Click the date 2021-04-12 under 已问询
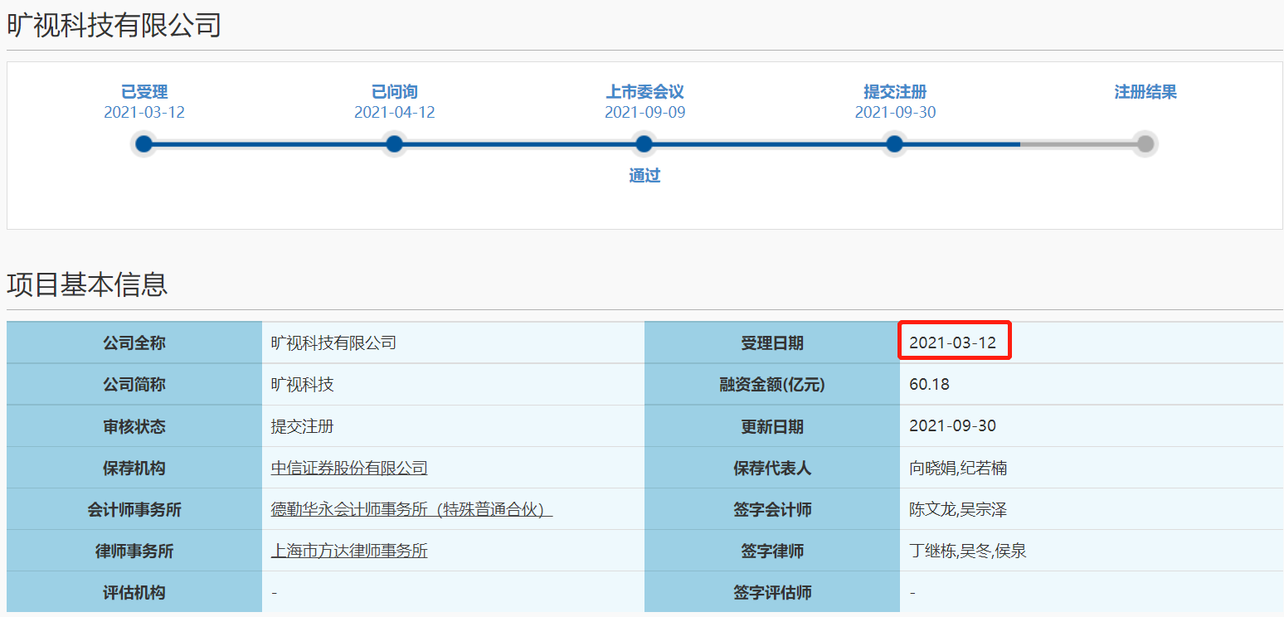Image resolution: width=1284 pixels, height=617 pixels. tap(395, 113)
